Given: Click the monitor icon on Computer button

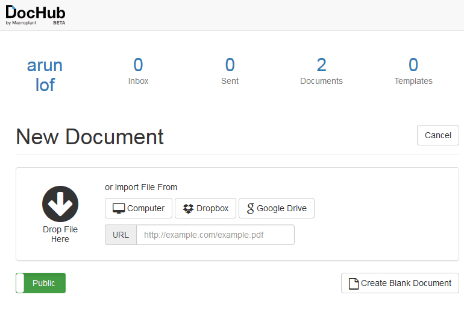Looking at the screenshot, I should click(x=119, y=208).
